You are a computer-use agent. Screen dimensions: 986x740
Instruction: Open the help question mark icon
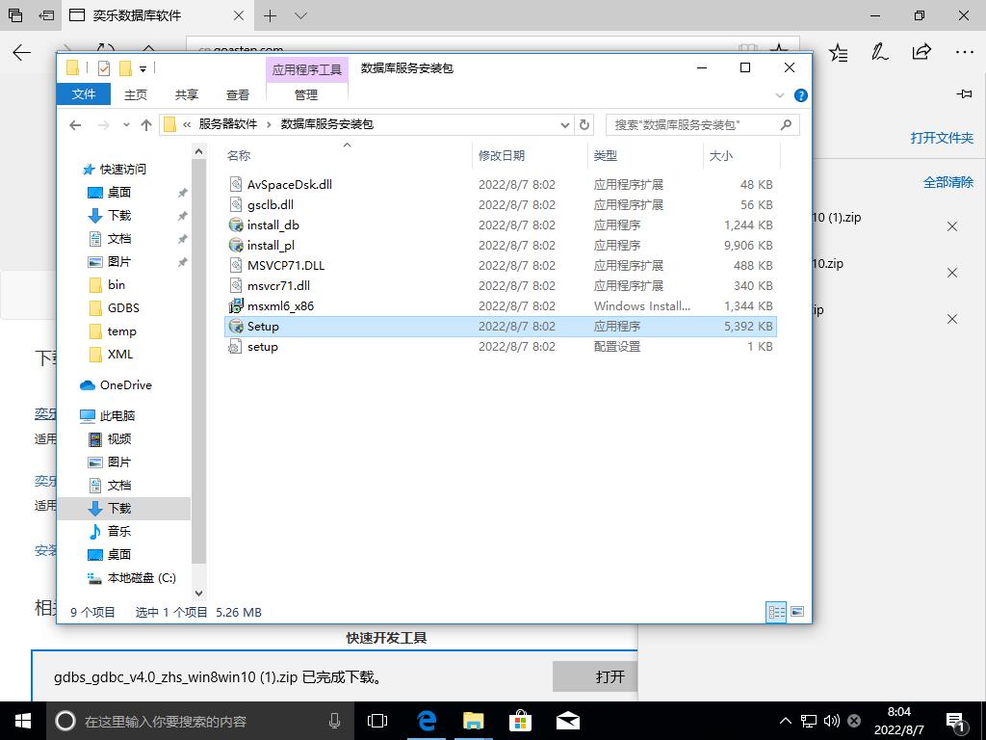tap(800, 95)
